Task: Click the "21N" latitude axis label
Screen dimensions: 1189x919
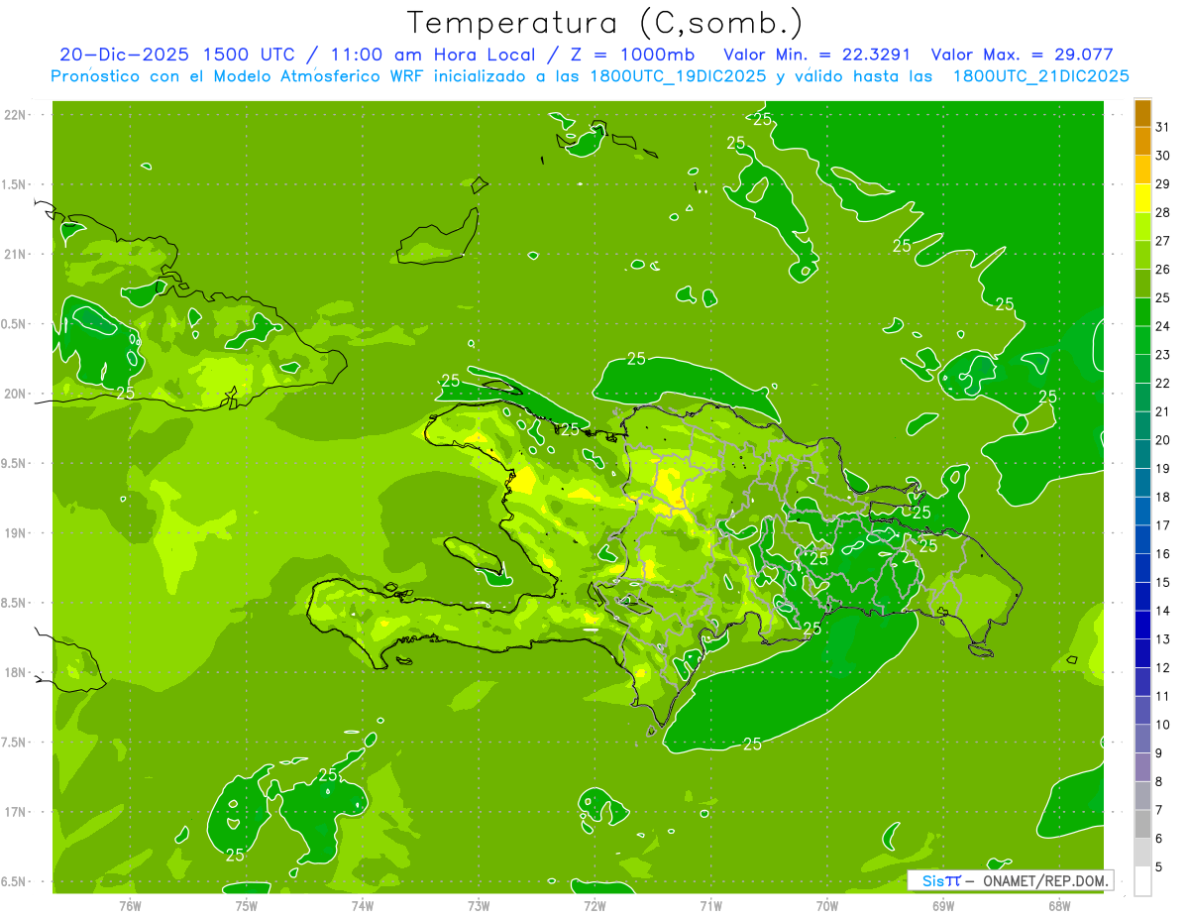Action: coord(17,255)
